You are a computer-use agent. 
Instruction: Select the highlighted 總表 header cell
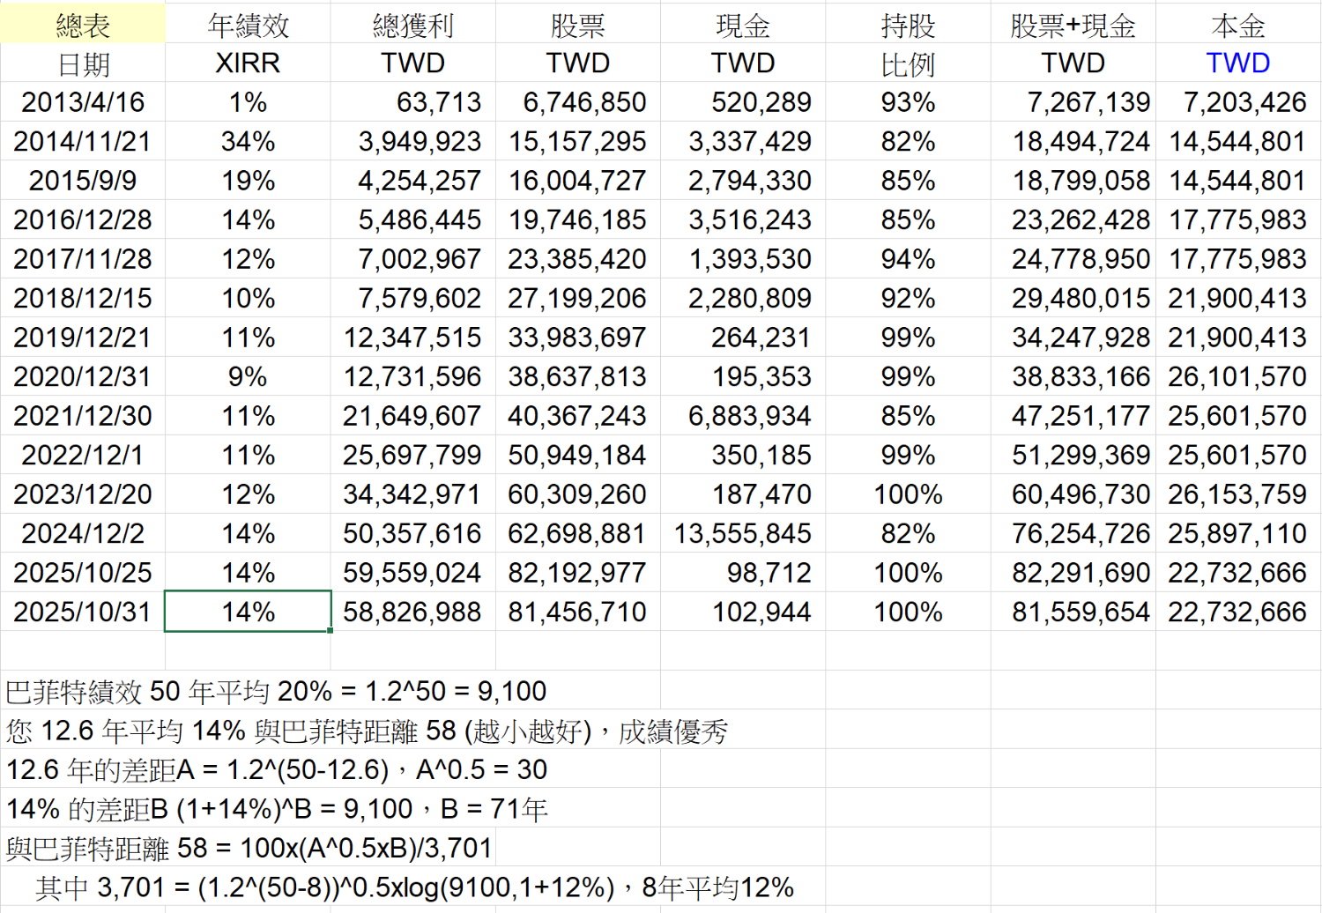point(83,26)
